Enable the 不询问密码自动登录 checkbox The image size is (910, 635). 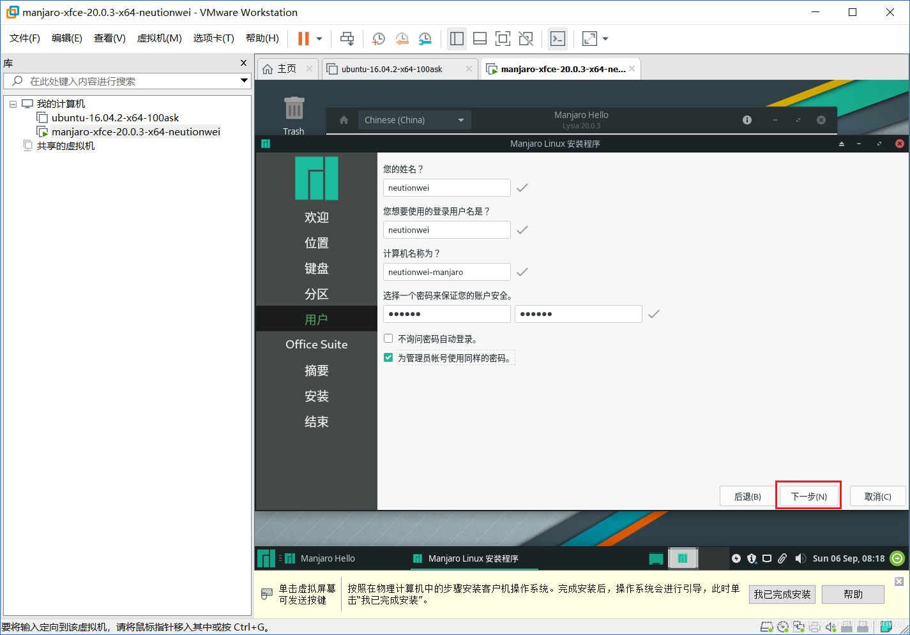tap(388, 338)
